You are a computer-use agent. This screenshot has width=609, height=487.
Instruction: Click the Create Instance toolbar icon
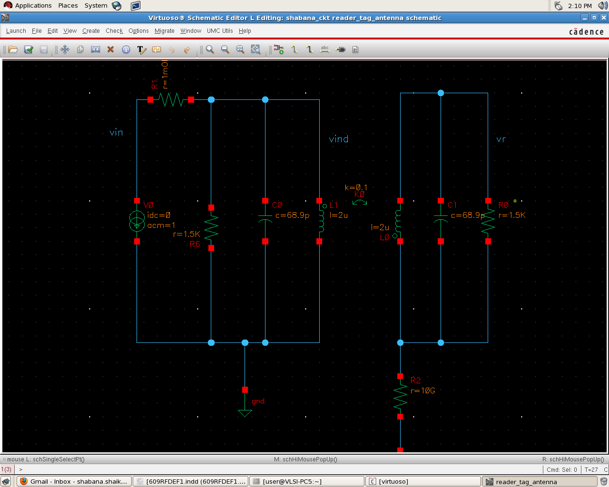[279, 49]
